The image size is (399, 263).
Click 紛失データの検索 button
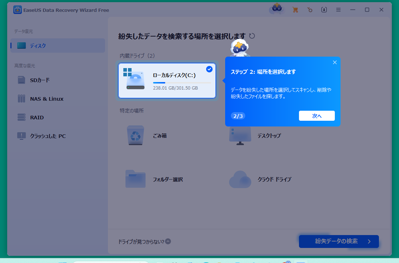(339, 242)
